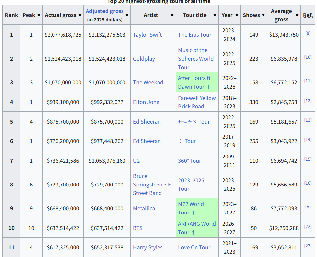Open Love On Tour link
This screenshot has width=317, height=257.
tap(194, 247)
